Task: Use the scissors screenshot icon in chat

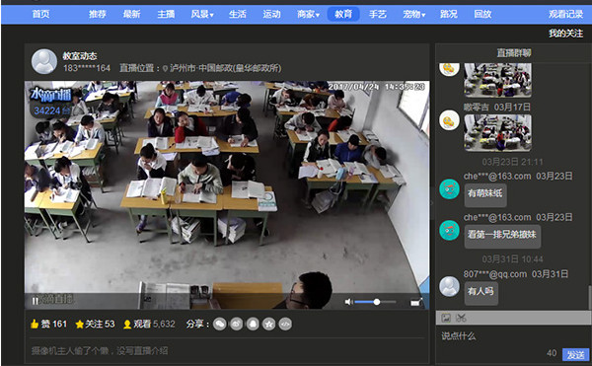Action: coord(461,318)
